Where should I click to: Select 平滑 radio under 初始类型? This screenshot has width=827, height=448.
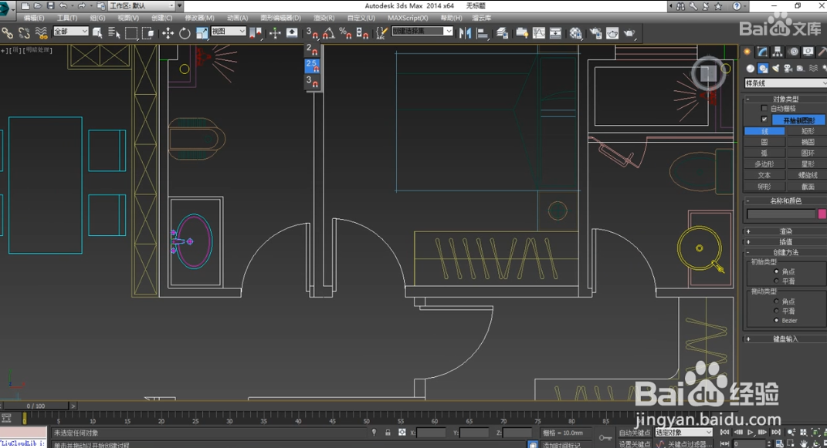[x=776, y=281]
